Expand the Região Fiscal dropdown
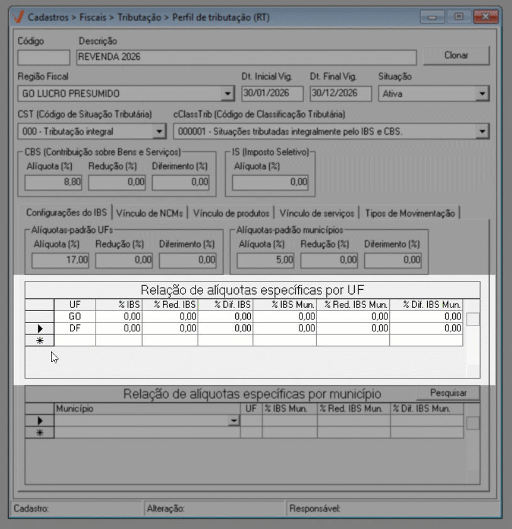 228,94
